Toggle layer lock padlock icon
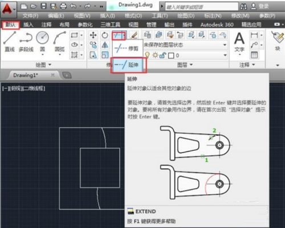 (163, 55)
